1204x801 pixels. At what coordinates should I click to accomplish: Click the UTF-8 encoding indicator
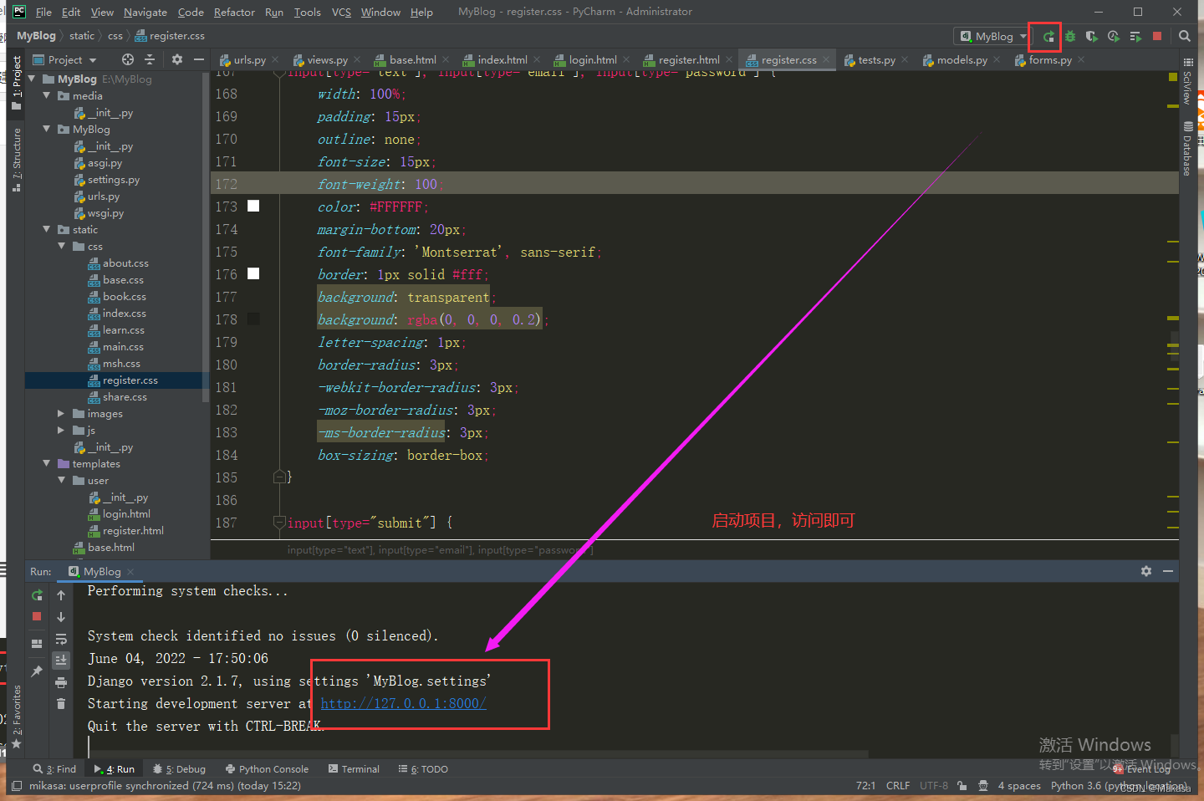934,785
